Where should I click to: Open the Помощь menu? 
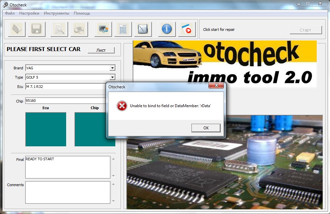coord(82,13)
